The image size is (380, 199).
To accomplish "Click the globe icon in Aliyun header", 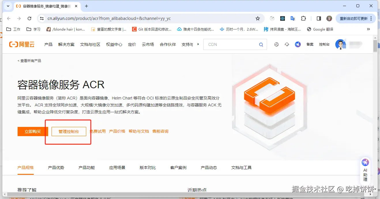I will pyautogui.click(x=276, y=44).
